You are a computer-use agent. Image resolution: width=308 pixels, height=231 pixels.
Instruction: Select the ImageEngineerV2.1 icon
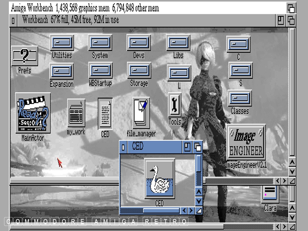[x=246, y=142]
